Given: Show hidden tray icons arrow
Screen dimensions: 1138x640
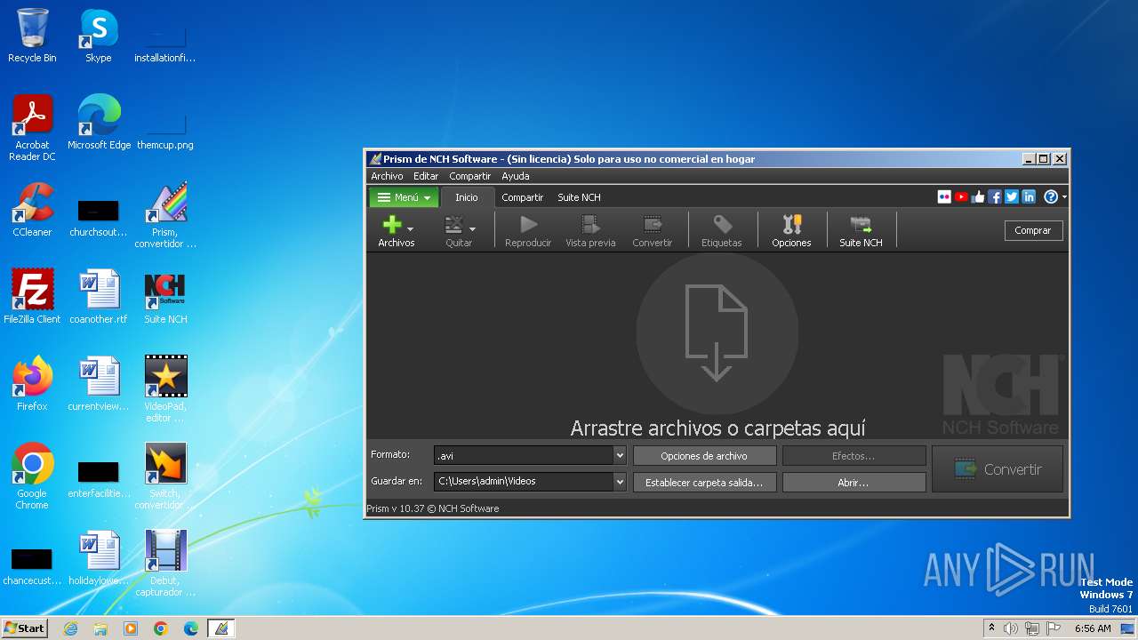Looking at the screenshot, I should [991, 628].
